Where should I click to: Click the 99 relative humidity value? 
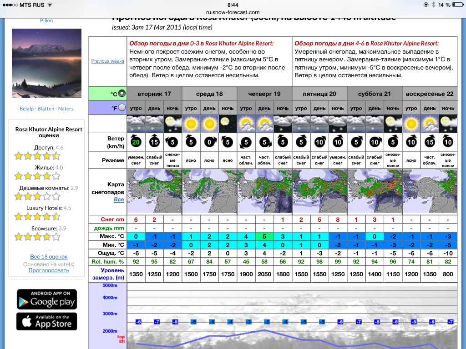pyautogui.click(x=338, y=262)
